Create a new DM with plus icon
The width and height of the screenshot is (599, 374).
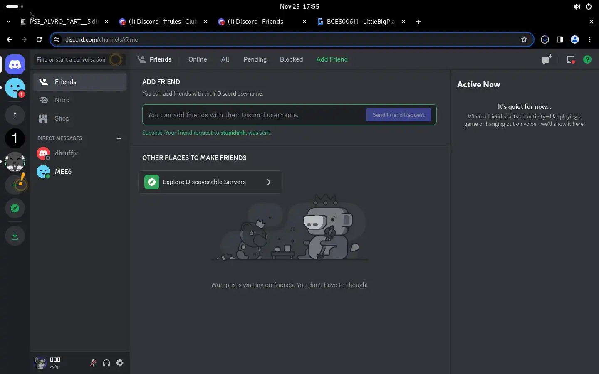[x=119, y=138]
